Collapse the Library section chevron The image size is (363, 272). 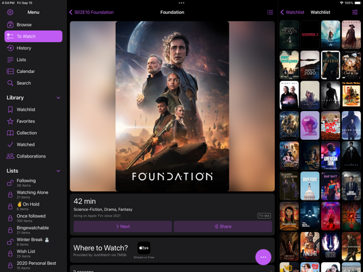point(59,98)
